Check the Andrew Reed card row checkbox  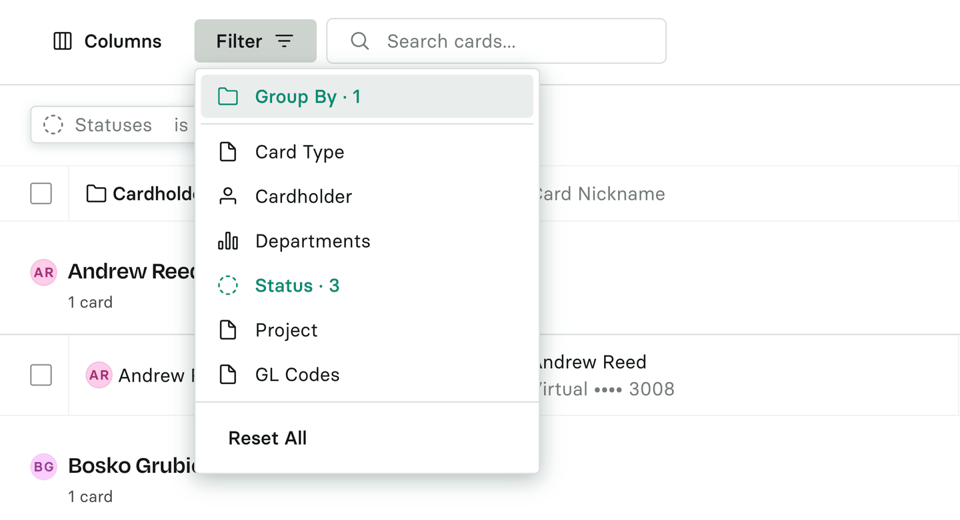41,376
